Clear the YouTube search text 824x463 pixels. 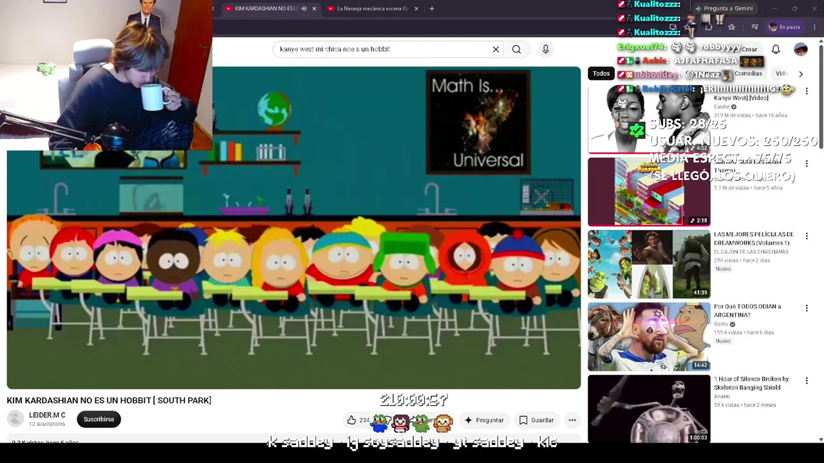pyautogui.click(x=496, y=49)
